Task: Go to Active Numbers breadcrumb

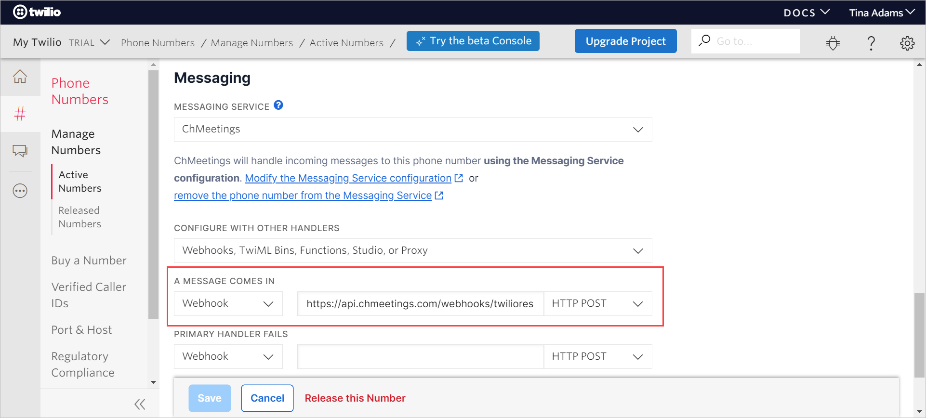Action: point(346,42)
